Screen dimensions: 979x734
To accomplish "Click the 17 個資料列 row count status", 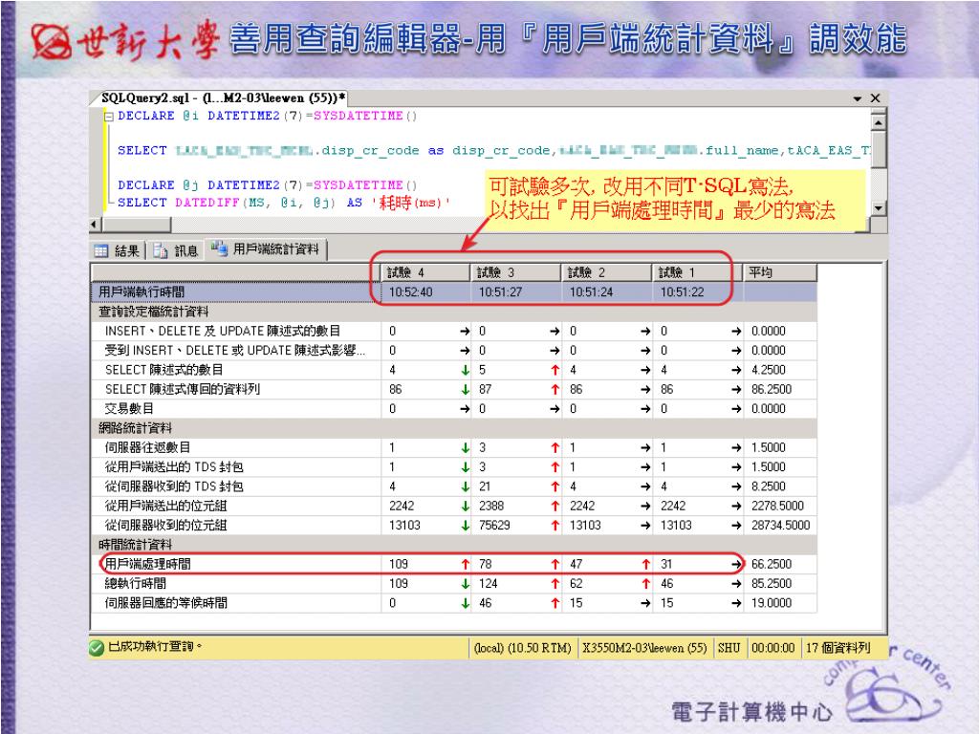I will point(838,648).
